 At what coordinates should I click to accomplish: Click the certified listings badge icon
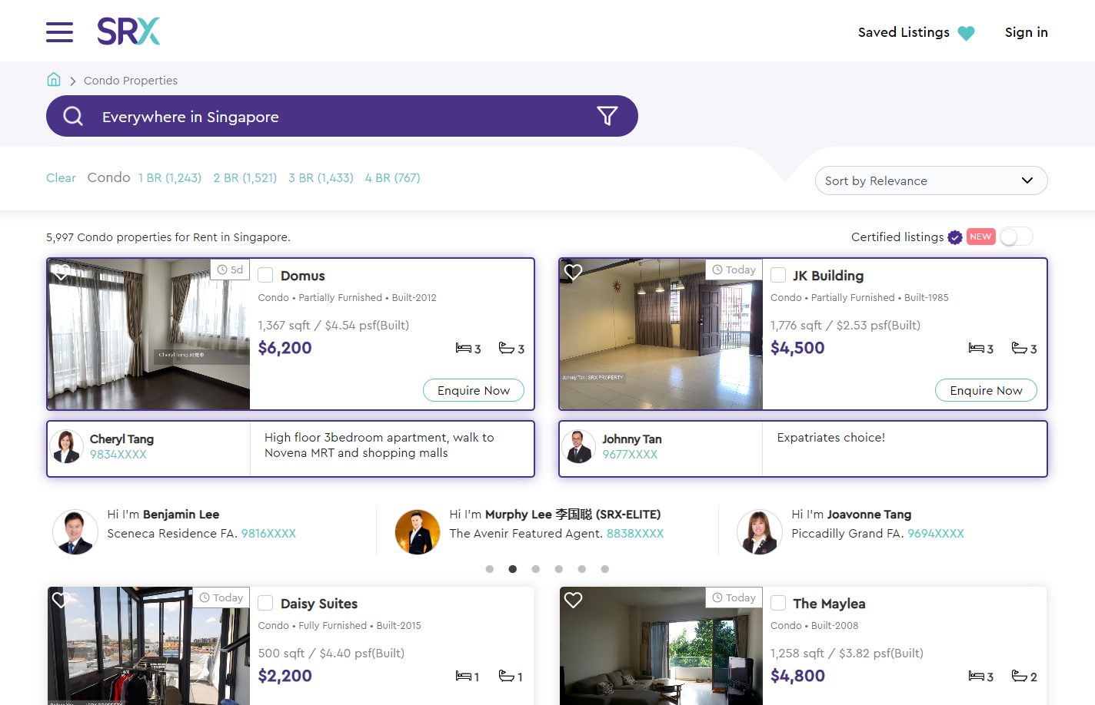tap(955, 237)
